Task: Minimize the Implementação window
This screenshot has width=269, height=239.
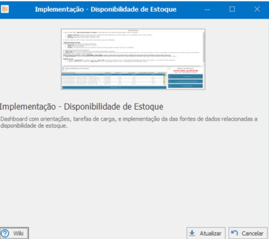Action: point(207,9)
